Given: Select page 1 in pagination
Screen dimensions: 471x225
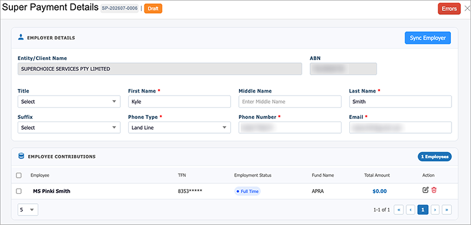Looking at the screenshot, I should click(x=423, y=210).
